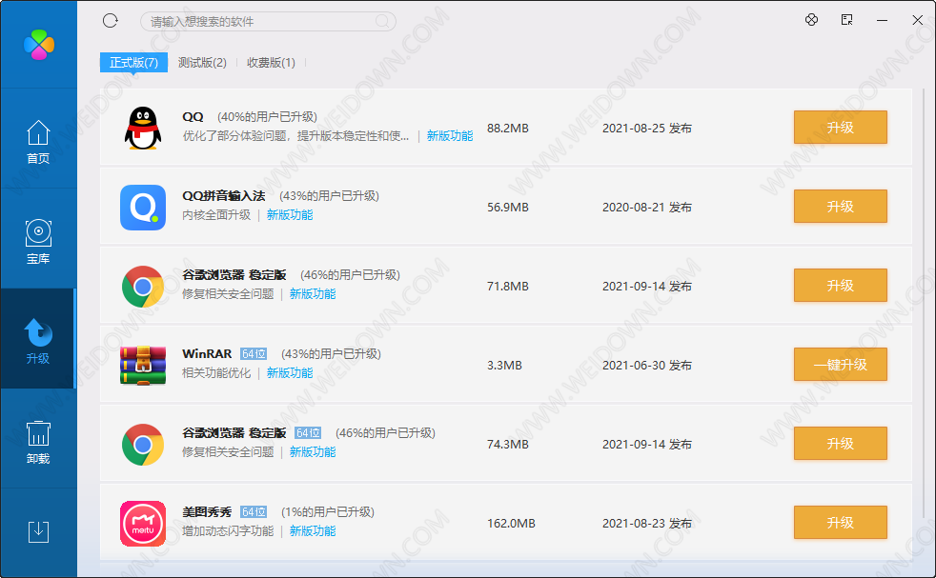Click the 2020-08-21 发布 date

point(647,207)
